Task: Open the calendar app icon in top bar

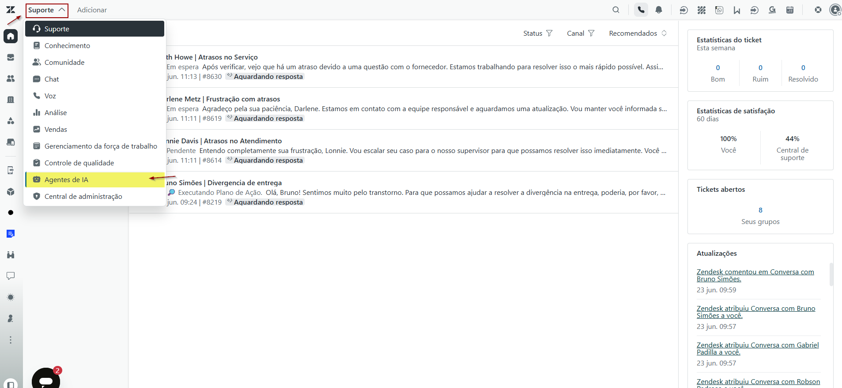Action: coord(790,10)
